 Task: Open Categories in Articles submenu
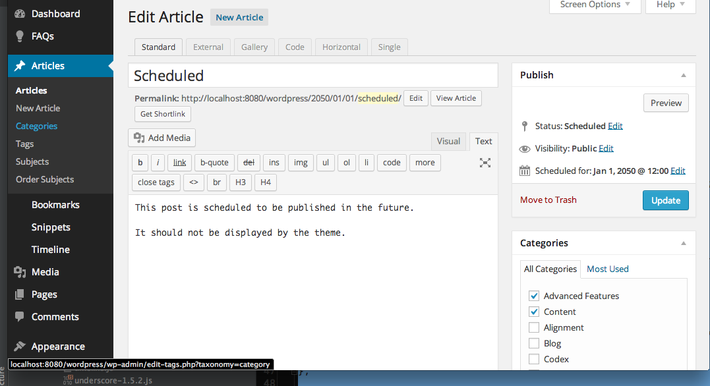click(x=37, y=126)
